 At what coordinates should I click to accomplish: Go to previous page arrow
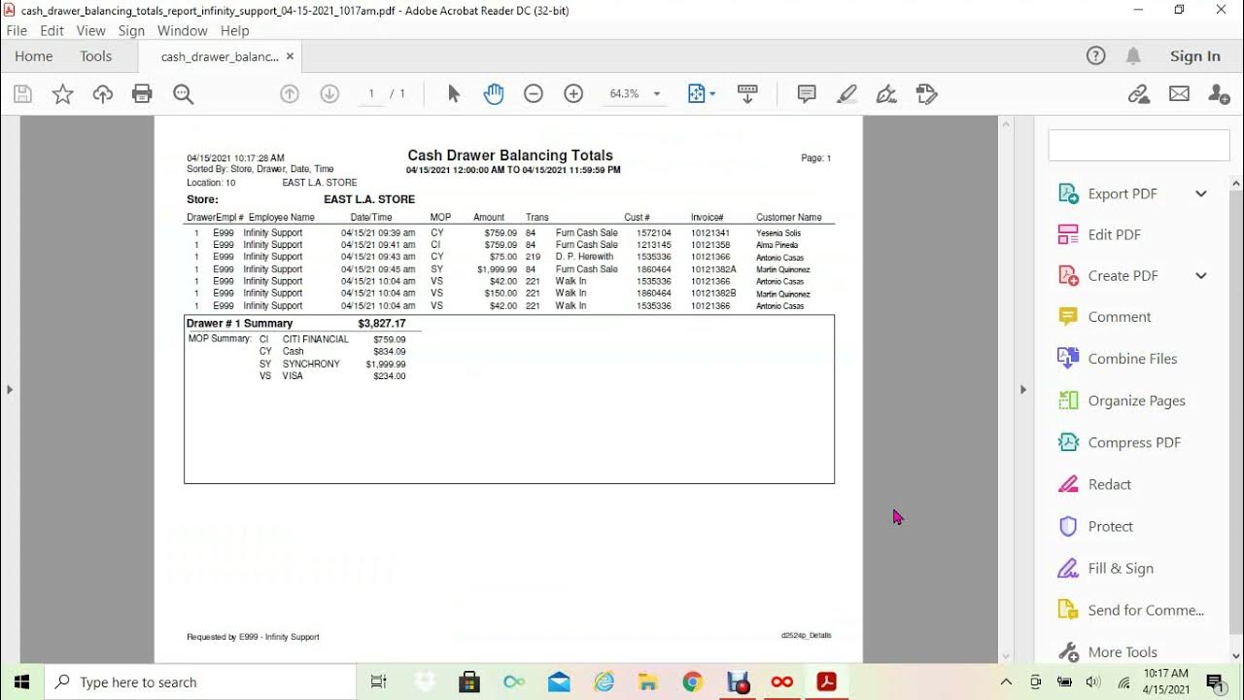click(289, 94)
